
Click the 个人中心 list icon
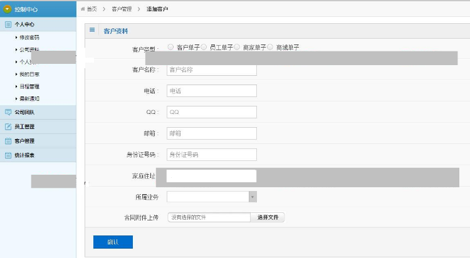(x=8, y=24)
